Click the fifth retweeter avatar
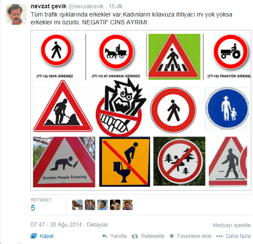The image size is (253, 244). point(128,205)
